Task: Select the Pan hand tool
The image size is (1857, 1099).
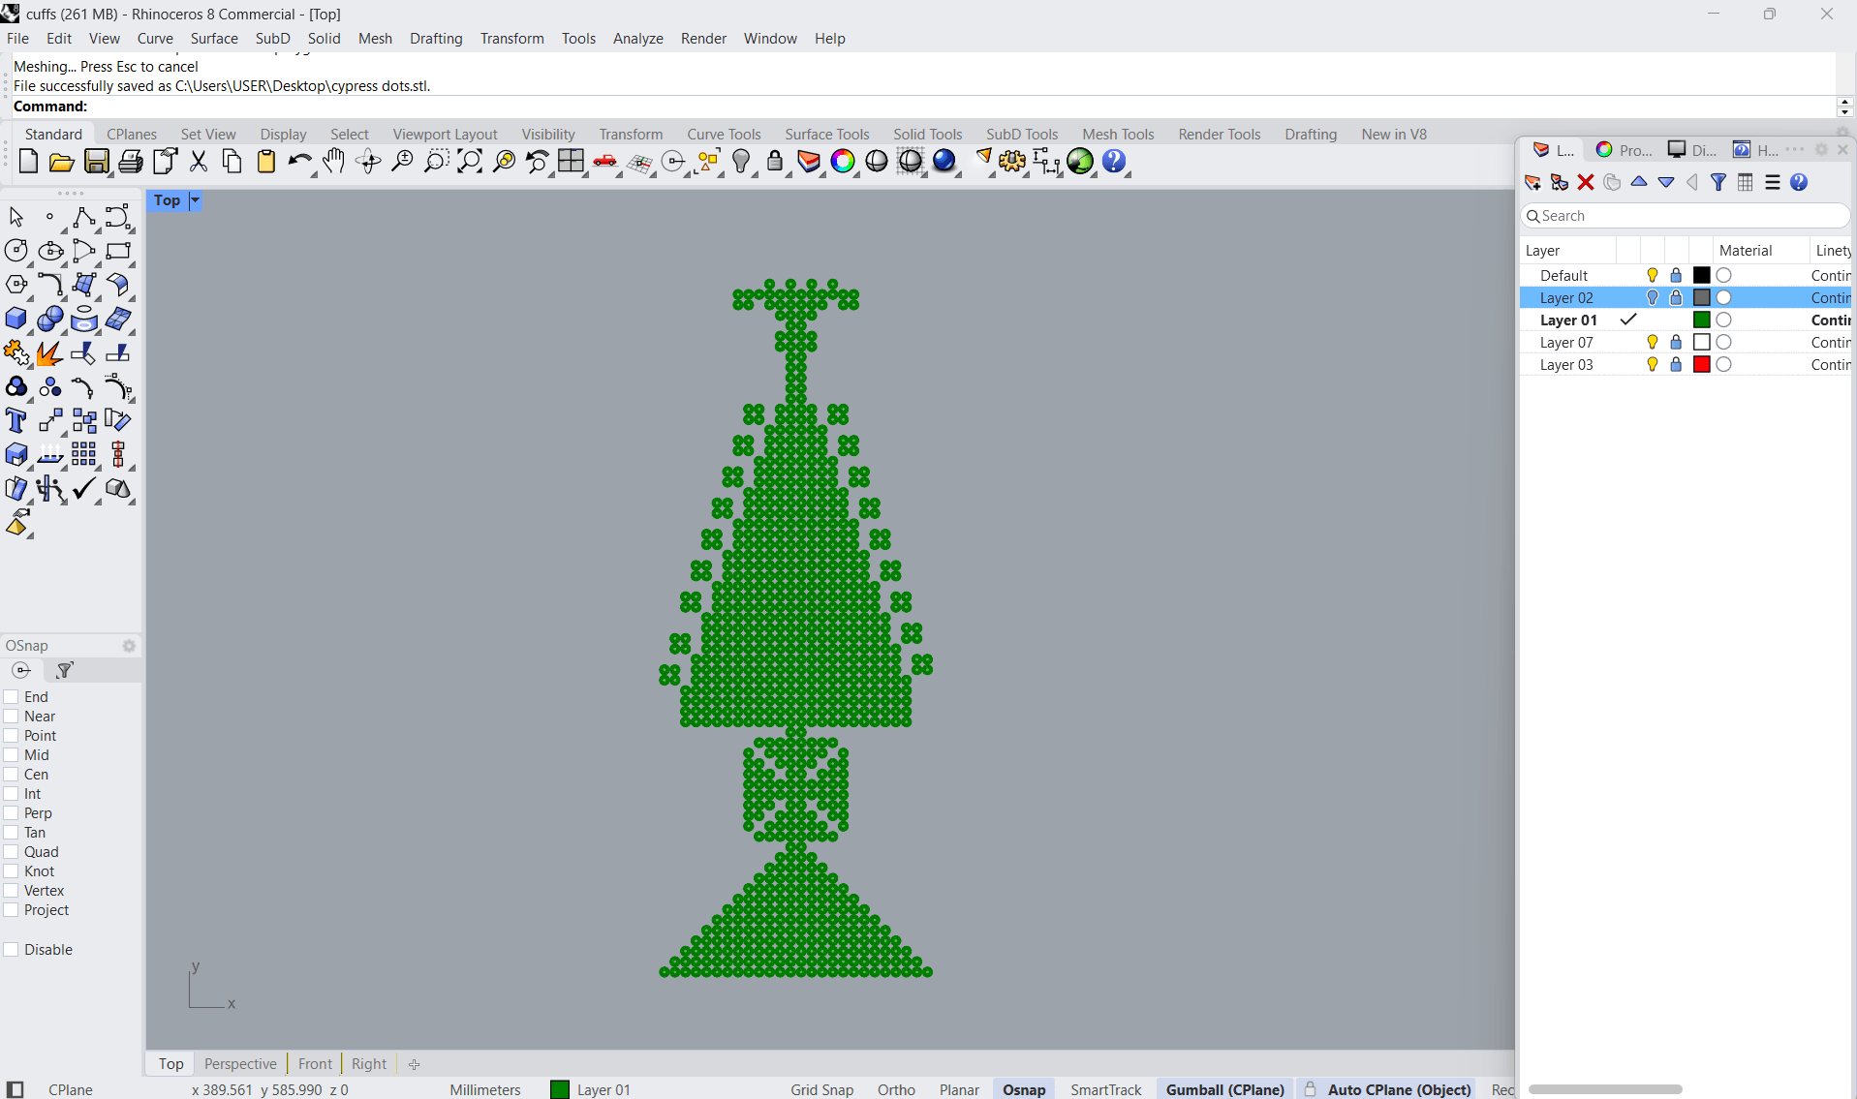Action: (334, 162)
